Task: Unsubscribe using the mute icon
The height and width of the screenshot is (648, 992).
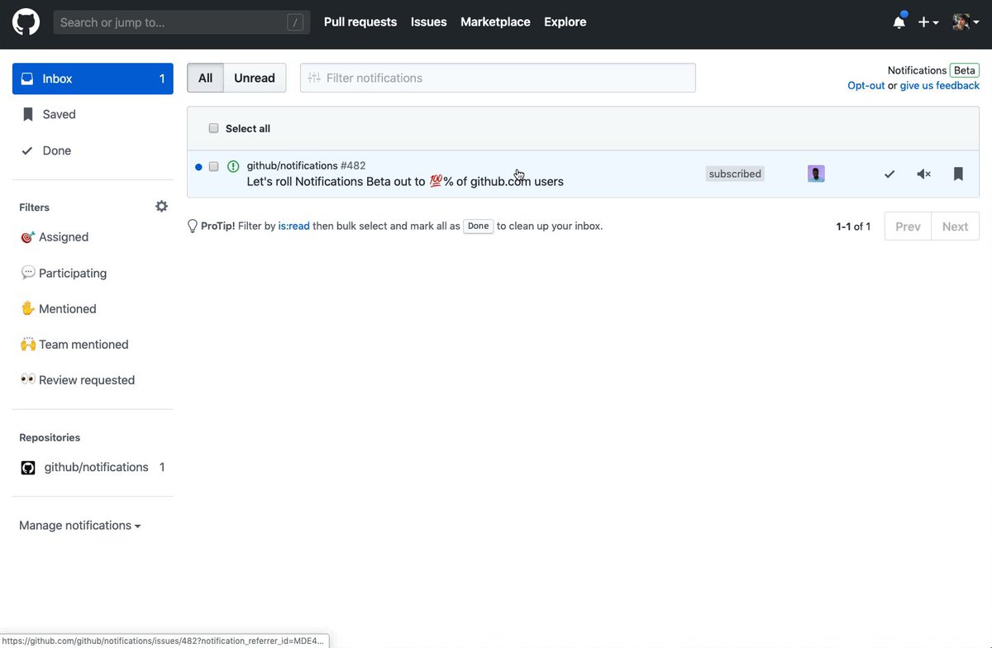Action: (924, 174)
